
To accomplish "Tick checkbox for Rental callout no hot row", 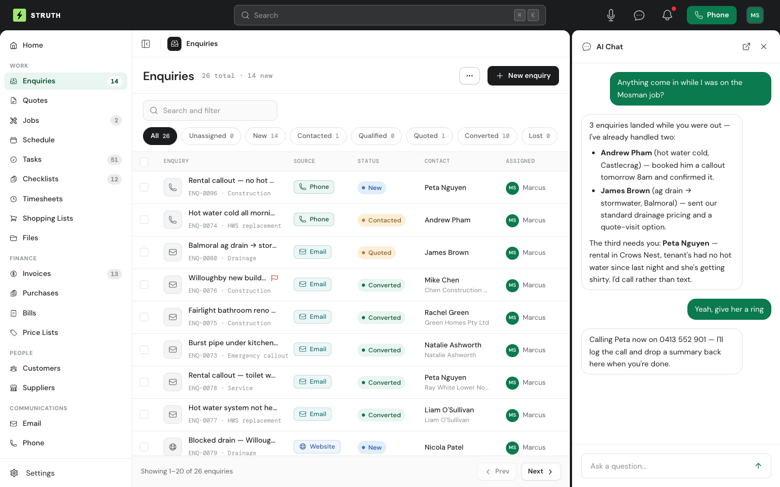I will [144, 187].
